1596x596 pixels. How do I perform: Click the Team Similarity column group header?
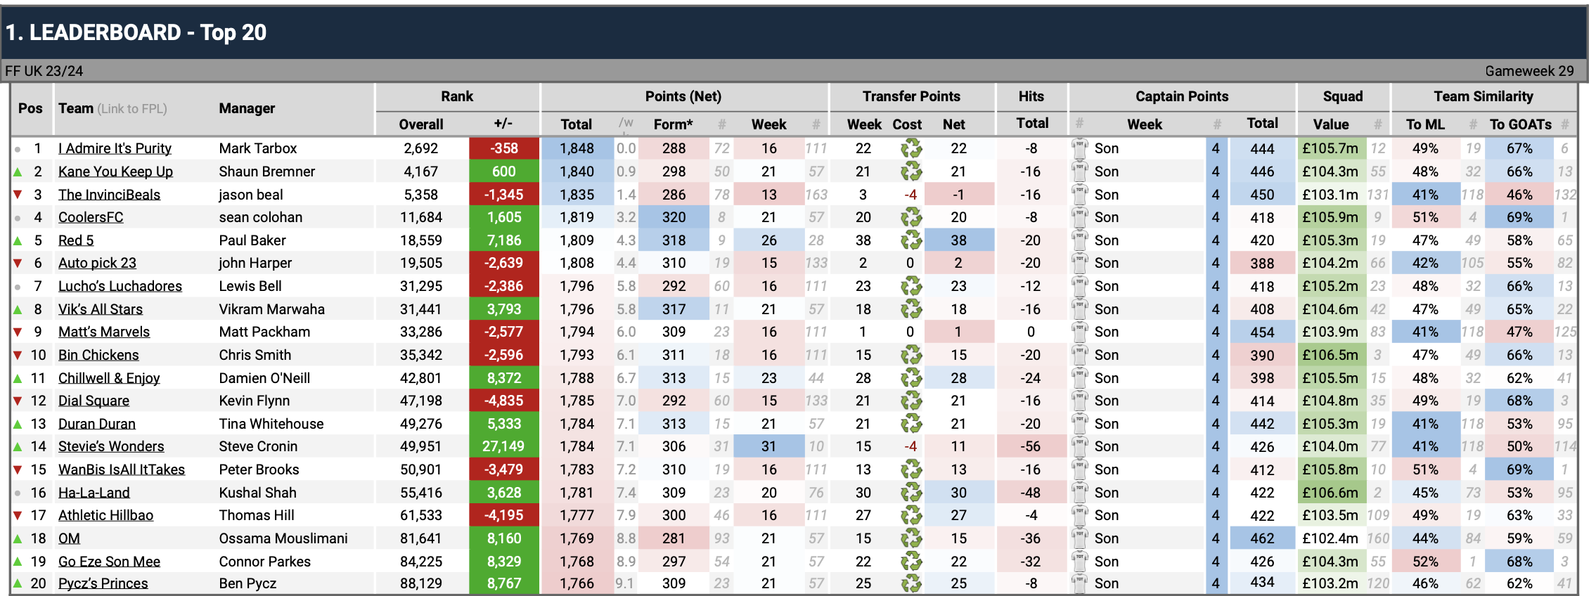click(1483, 96)
